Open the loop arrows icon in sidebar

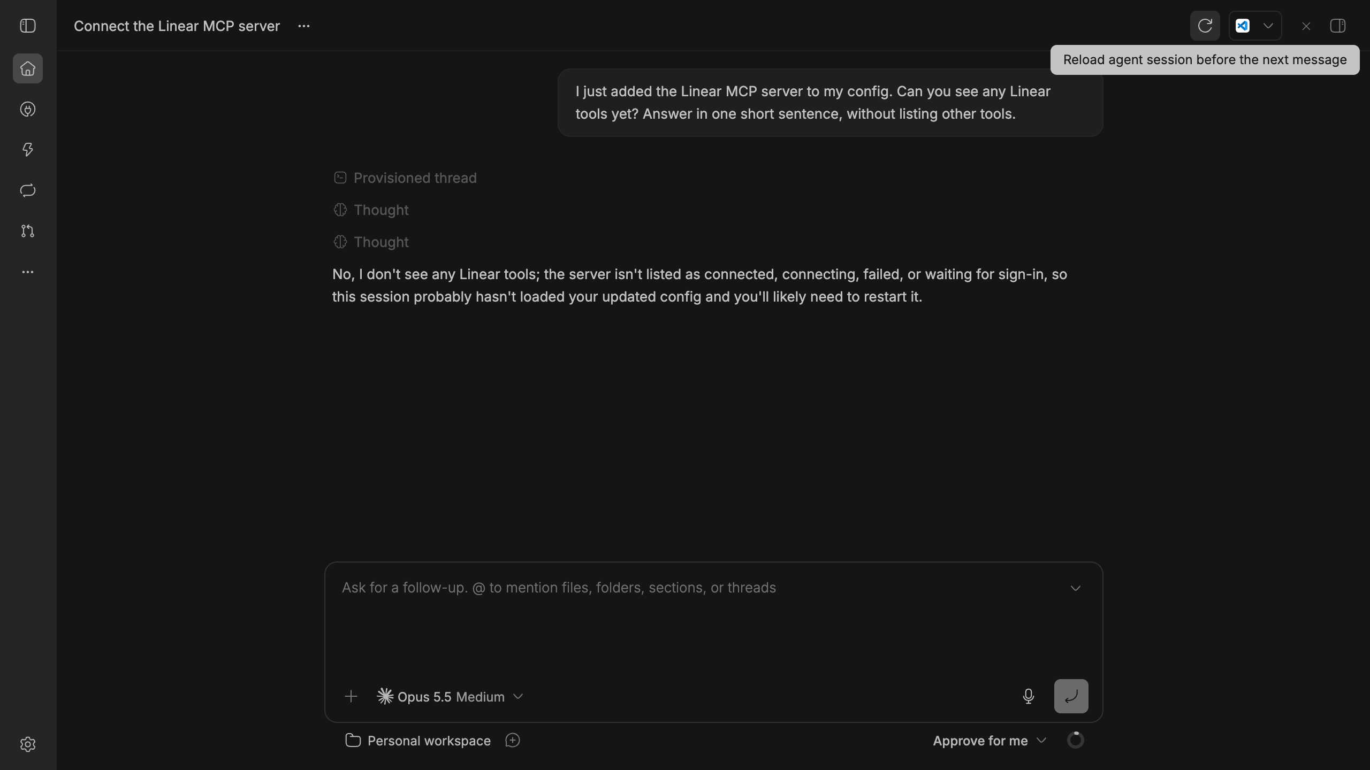coord(28,190)
